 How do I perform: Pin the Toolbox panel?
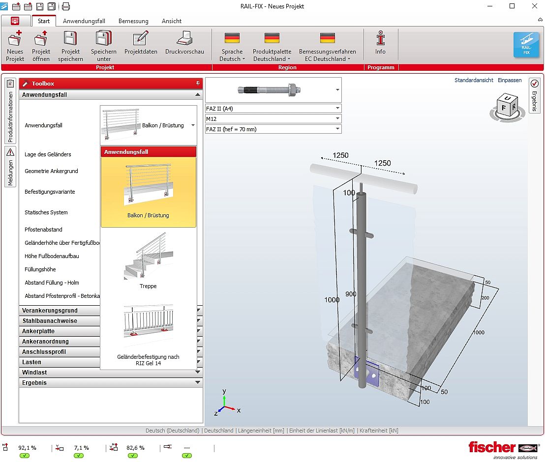pyautogui.click(x=198, y=84)
